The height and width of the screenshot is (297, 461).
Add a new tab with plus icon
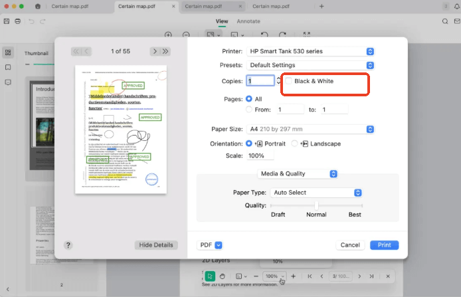[x=322, y=6]
